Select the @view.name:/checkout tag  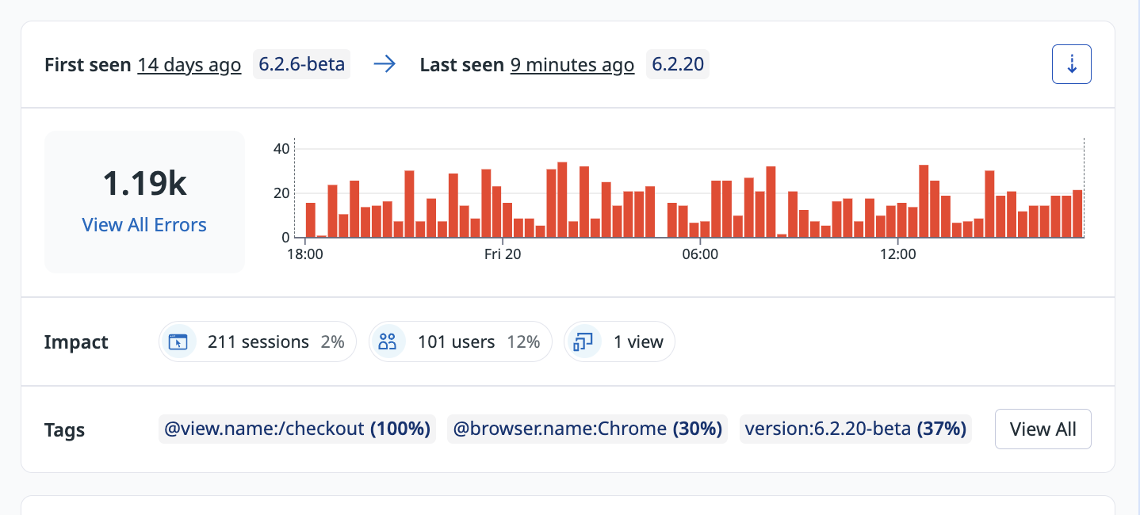point(296,429)
